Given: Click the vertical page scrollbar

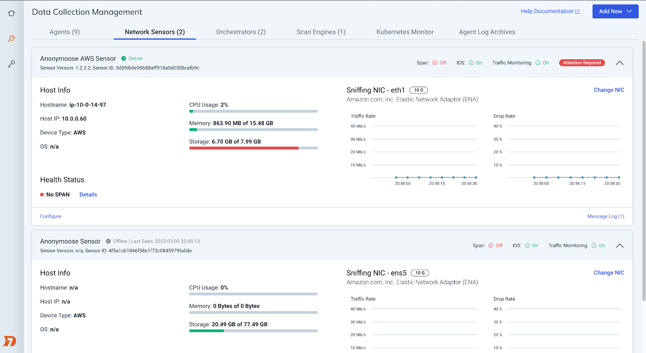Looking at the screenshot, I should click(643, 169).
